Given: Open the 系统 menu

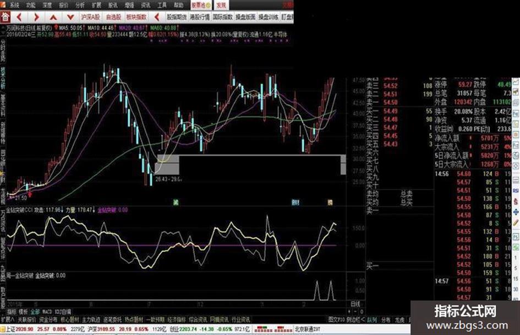Looking at the screenshot, I should click(14, 5).
